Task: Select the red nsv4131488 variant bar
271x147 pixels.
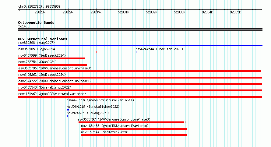Action: 134,129
